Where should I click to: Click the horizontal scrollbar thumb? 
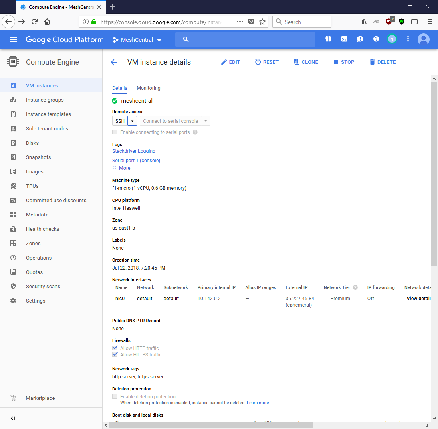(x=211, y=425)
